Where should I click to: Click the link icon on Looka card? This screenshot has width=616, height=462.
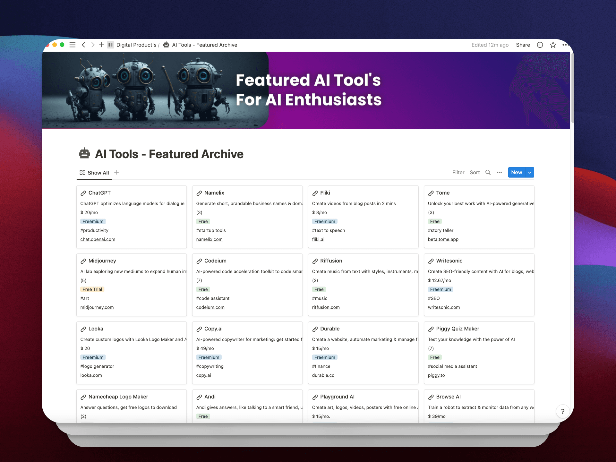click(83, 329)
